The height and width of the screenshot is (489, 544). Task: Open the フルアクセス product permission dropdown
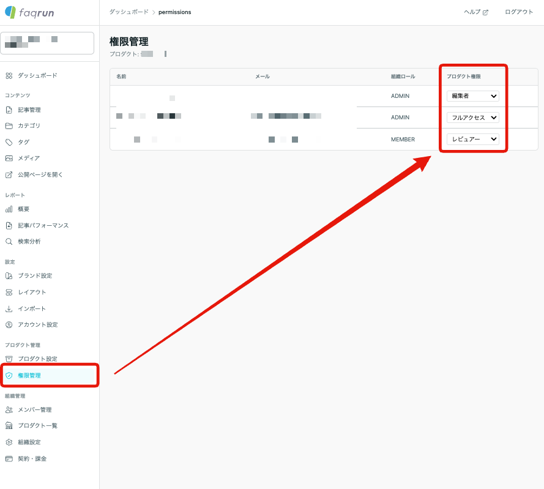473,118
